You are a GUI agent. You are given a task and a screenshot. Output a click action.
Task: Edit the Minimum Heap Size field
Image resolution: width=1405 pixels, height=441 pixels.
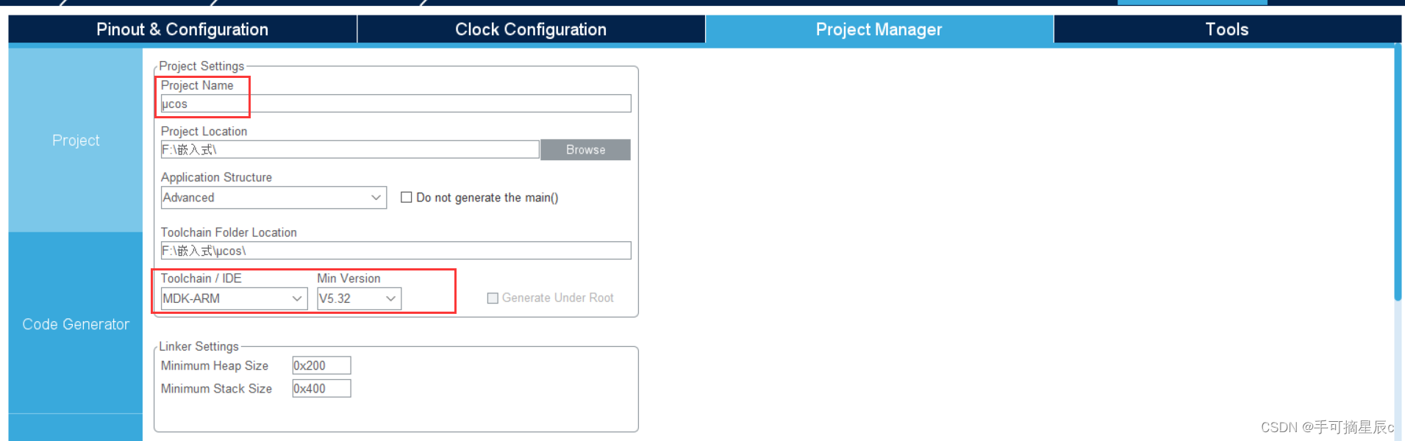point(321,365)
